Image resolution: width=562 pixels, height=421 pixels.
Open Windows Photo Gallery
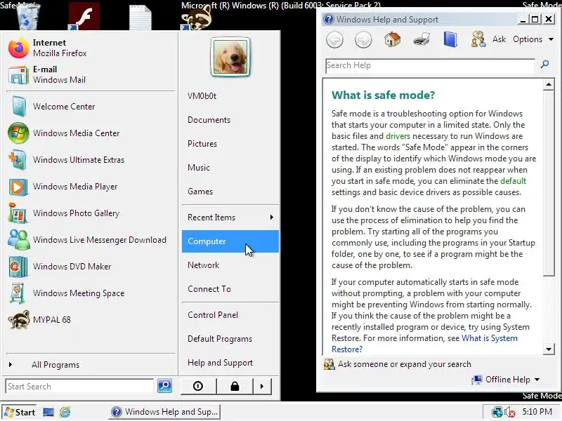point(91,213)
